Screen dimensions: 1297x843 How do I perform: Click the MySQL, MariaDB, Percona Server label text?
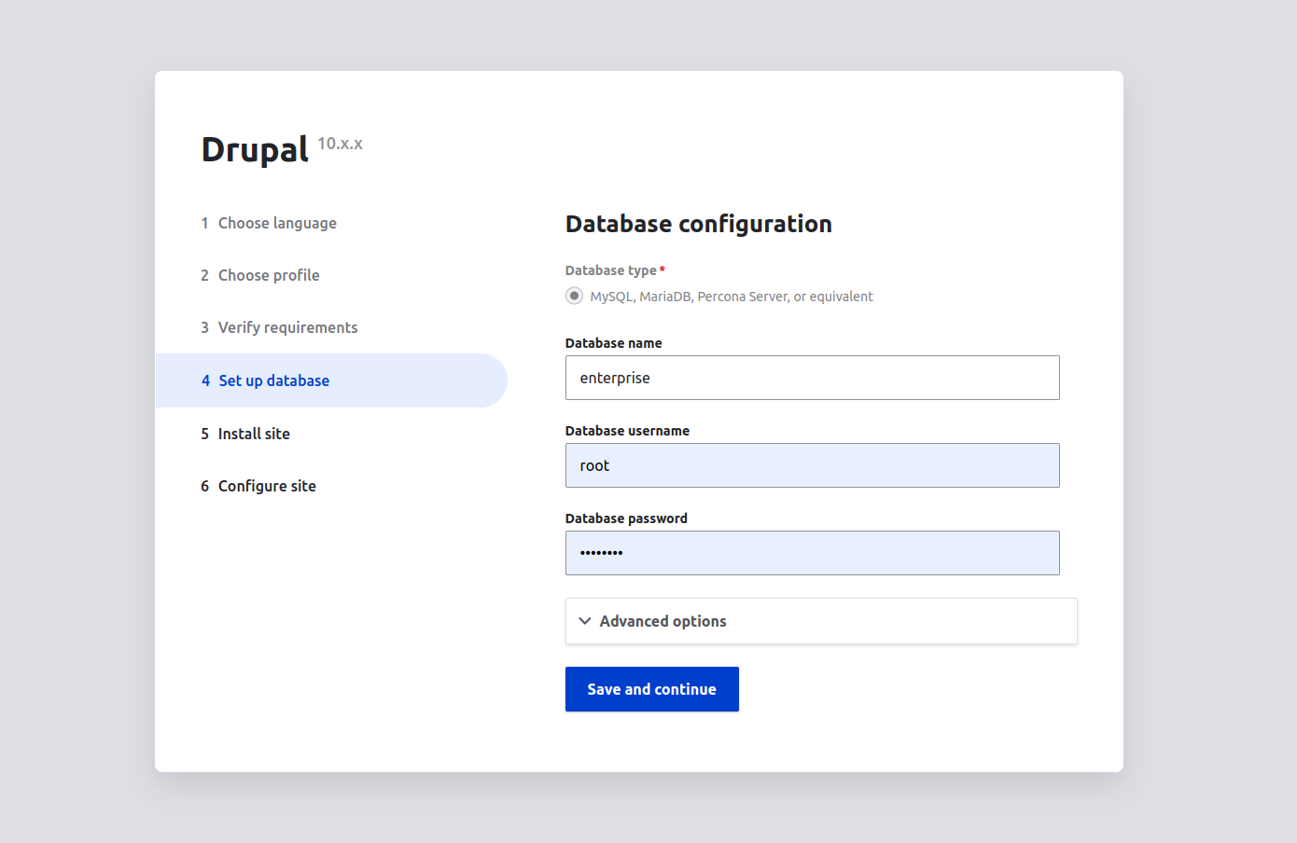coord(731,297)
